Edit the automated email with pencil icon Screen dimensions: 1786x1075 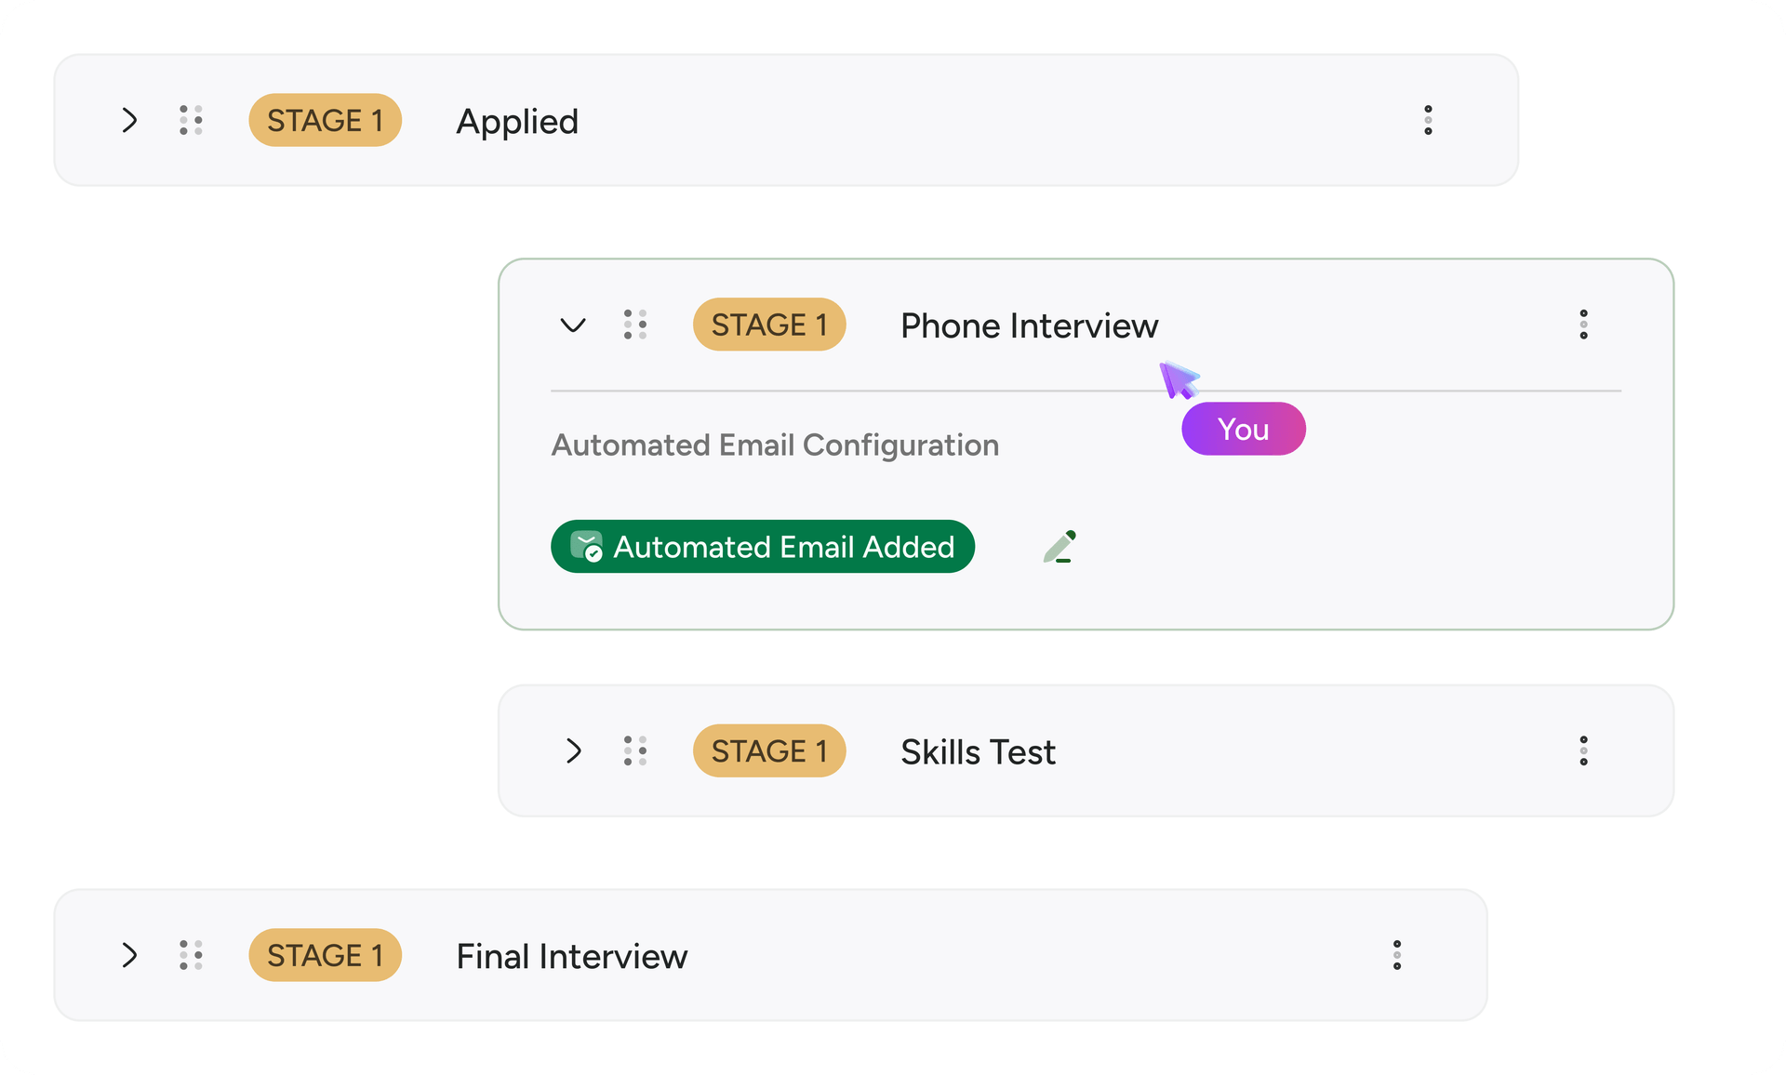(x=1060, y=547)
